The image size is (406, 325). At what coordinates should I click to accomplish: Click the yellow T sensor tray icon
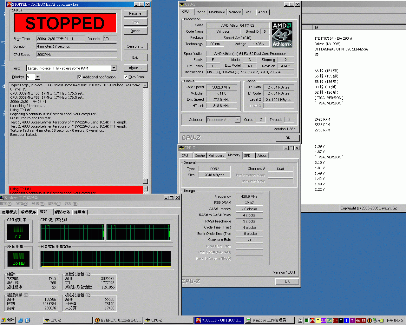(x=318, y=321)
